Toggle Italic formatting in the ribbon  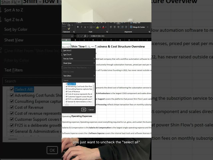[81, 27]
